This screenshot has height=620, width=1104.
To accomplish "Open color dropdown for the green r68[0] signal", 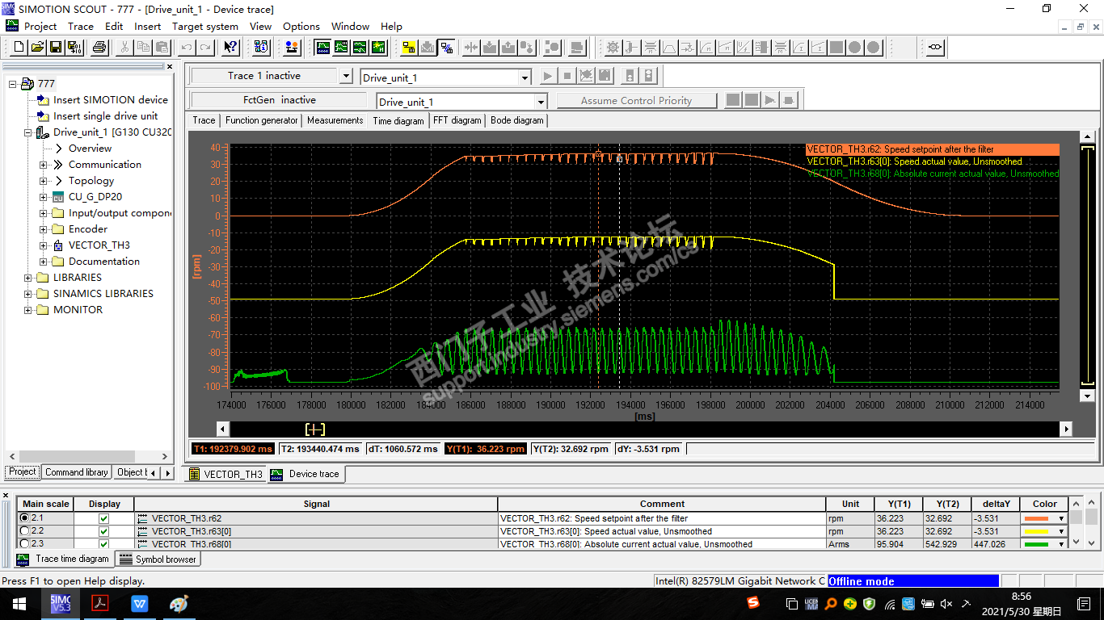I will (1061, 544).
